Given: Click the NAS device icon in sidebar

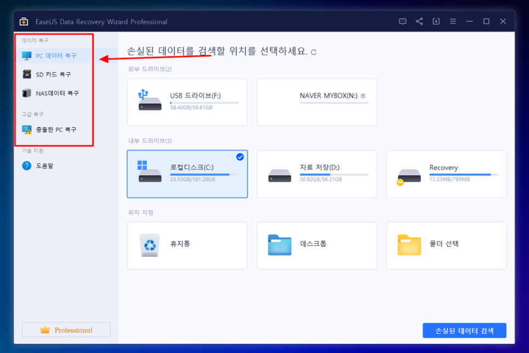Looking at the screenshot, I should point(27,93).
